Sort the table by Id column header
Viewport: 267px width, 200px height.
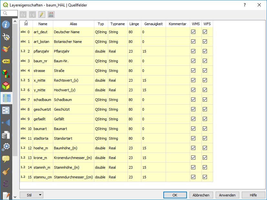[26, 24]
